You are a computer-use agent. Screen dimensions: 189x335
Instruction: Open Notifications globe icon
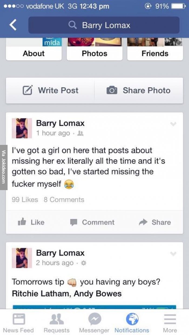[132, 319]
